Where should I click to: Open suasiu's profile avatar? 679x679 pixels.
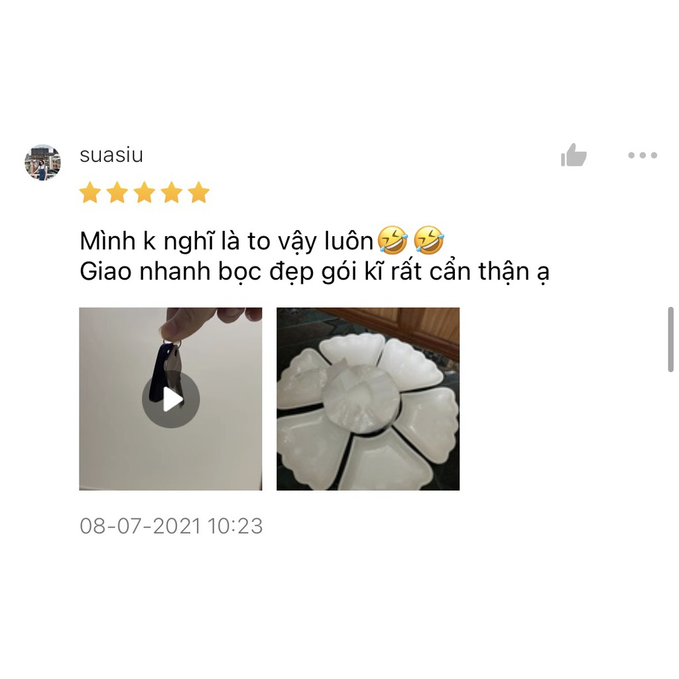[42, 162]
